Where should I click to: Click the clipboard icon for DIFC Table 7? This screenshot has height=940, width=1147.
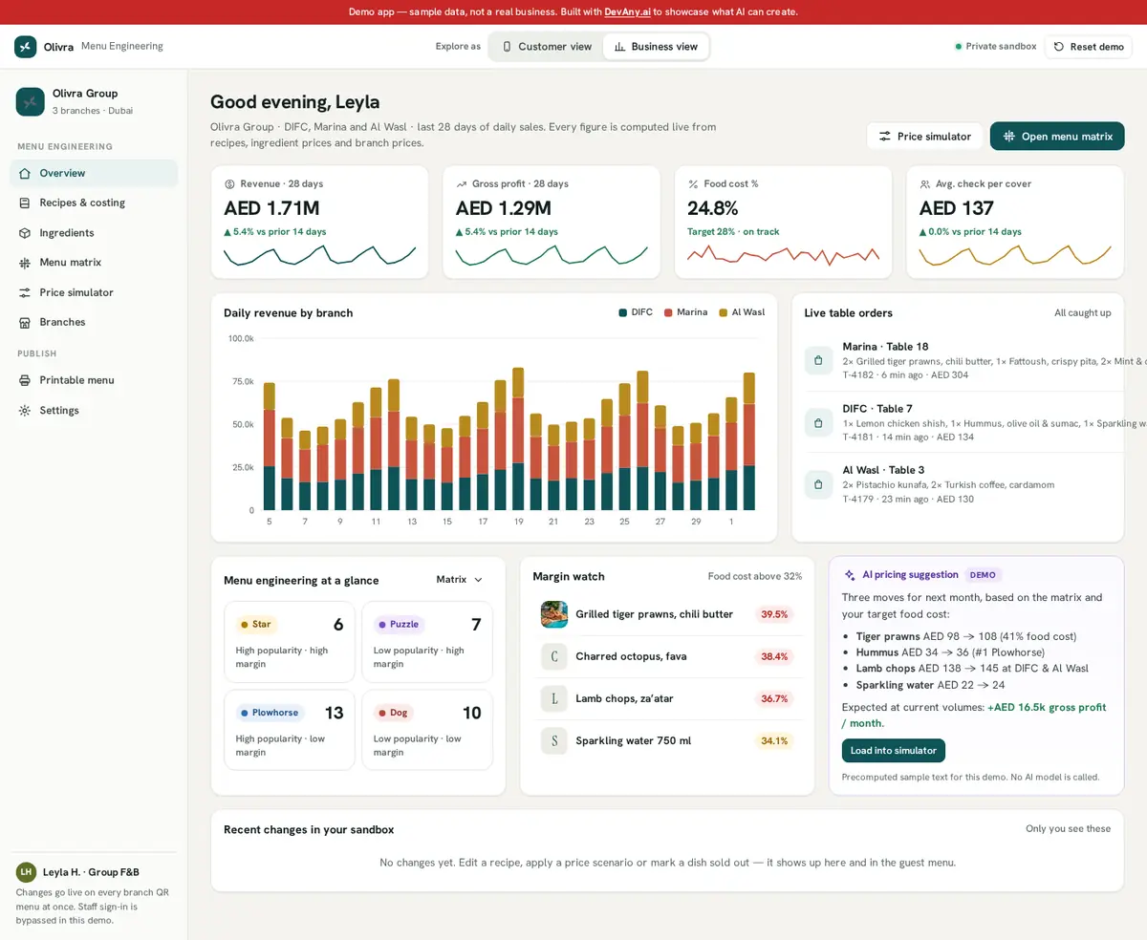(818, 422)
